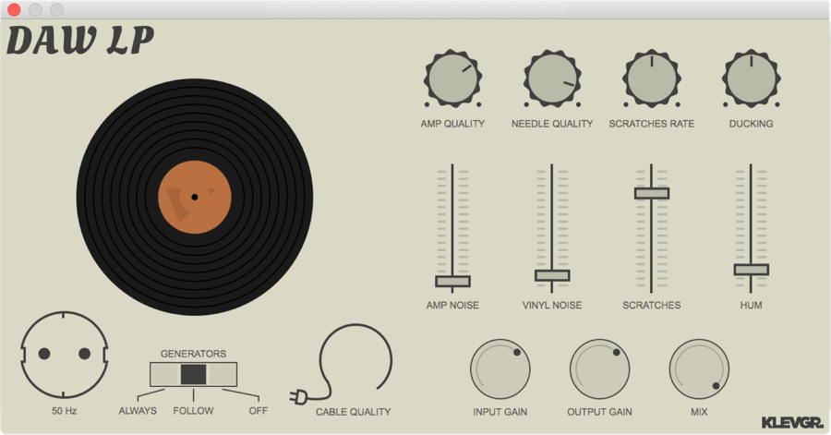Click the Scratches slider handle
The height and width of the screenshot is (435, 831).
click(x=652, y=193)
